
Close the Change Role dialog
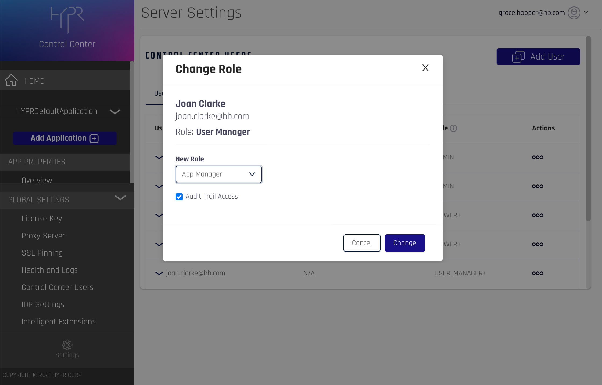click(x=425, y=68)
